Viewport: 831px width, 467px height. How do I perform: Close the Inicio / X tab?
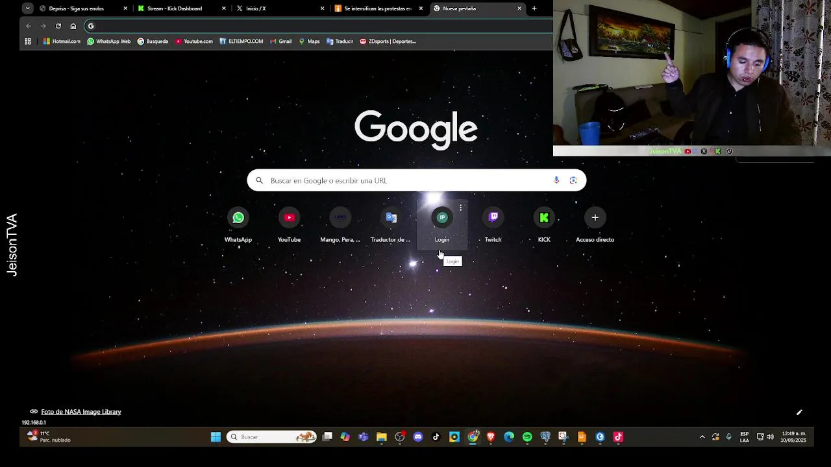(323, 8)
